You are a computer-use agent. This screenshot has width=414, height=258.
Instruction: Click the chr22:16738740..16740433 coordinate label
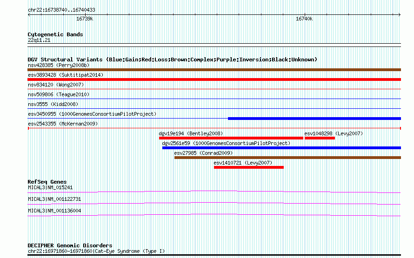[x=61, y=10]
